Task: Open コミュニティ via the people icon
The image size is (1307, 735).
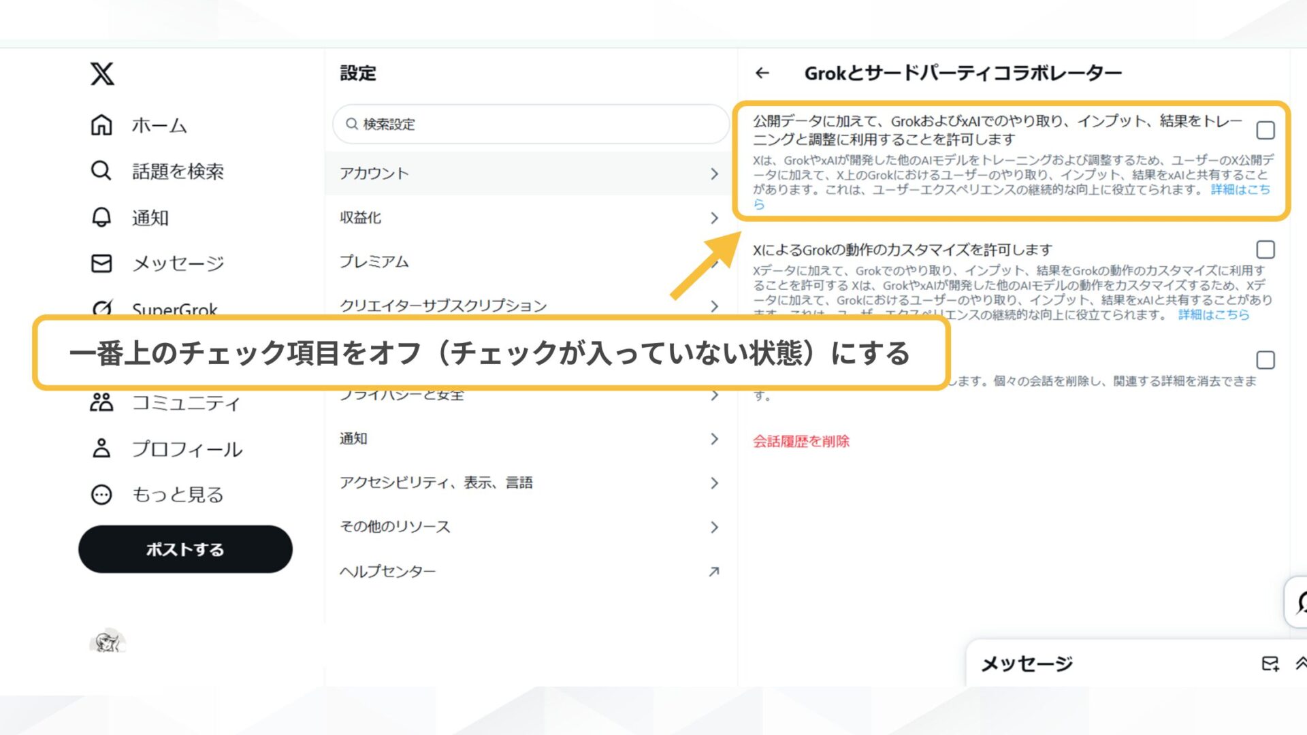Action: click(x=101, y=403)
